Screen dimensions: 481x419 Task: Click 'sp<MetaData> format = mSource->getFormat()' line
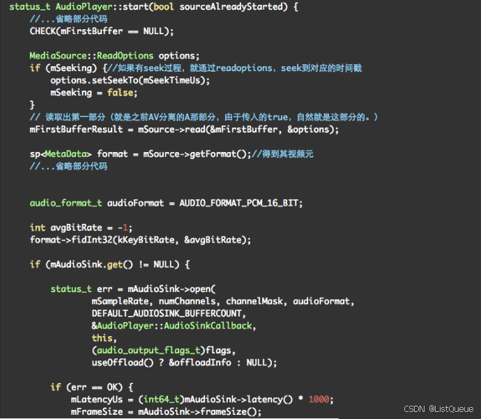pos(141,154)
